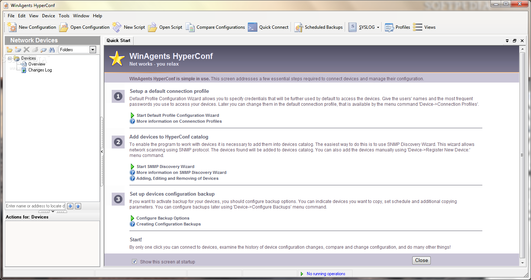Open Start Default Profile Configuration Wizard link
This screenshot has height=280, width=531.
point(178,115)
